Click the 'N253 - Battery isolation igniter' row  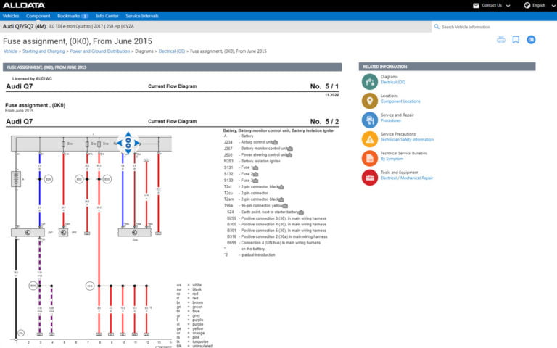pos(252,161)
